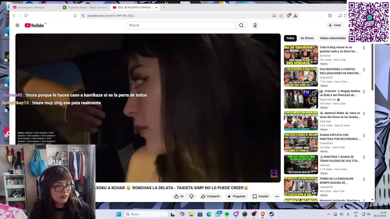Screen dimensions: 390x219
Task: Open the PERRO DE LA KINGHOUSE thumbnail
Action: click(301, 186)
